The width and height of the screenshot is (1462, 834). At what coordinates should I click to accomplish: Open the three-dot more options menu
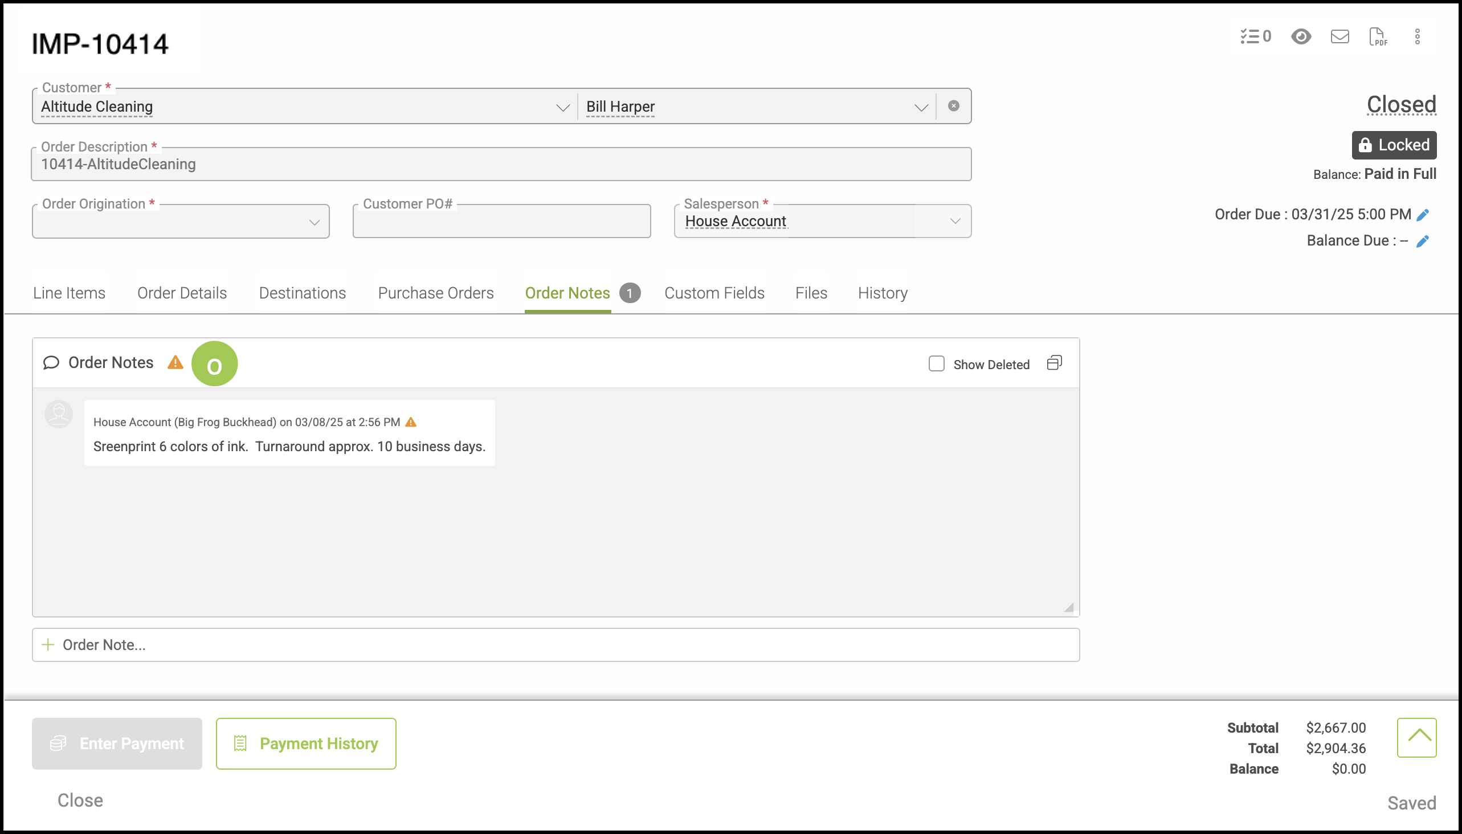pos(1418,36)
